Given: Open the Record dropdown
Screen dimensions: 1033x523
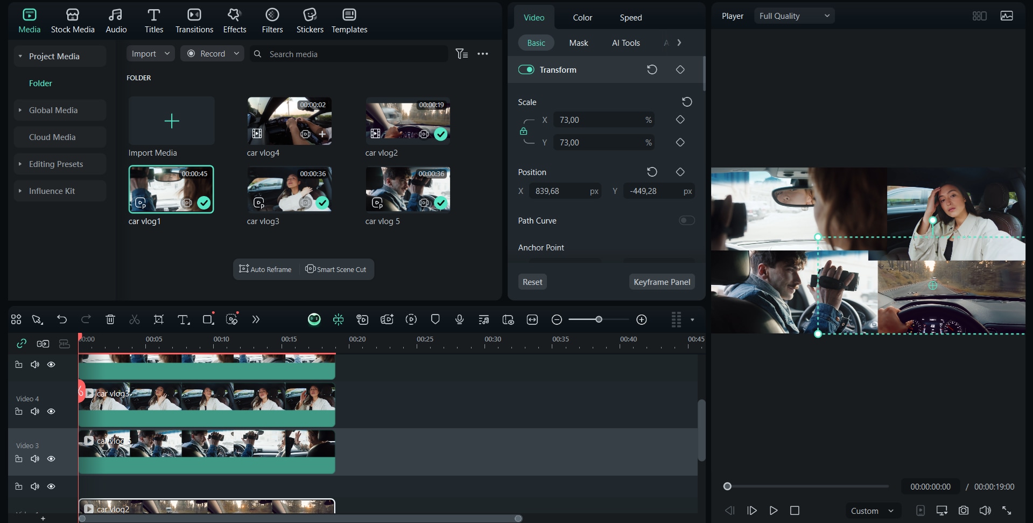Looking at the screenshot, I should tap(212, 53).
